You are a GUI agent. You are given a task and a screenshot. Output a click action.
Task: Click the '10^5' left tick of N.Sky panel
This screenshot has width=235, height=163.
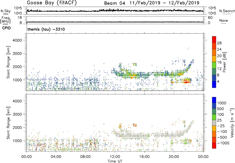click(18, 8)
